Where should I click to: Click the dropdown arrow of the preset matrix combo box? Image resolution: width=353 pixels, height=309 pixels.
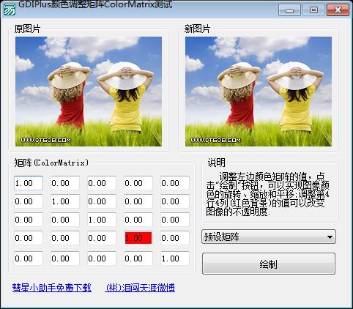point(330,237)
